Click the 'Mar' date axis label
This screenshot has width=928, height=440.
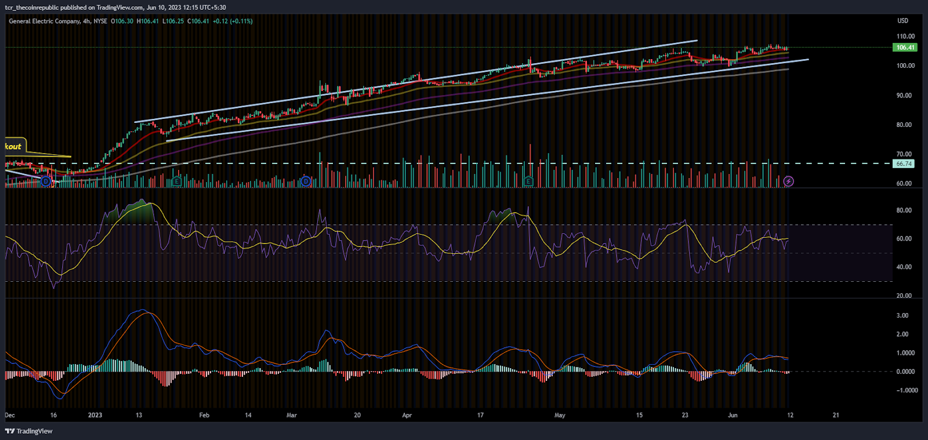(291, 415)
